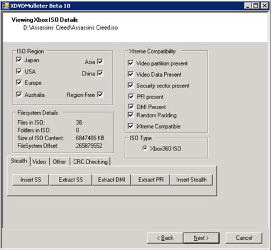
Task: Cancel the ISO details wizard
Action: pyautogui.click(x=244, y=238)
